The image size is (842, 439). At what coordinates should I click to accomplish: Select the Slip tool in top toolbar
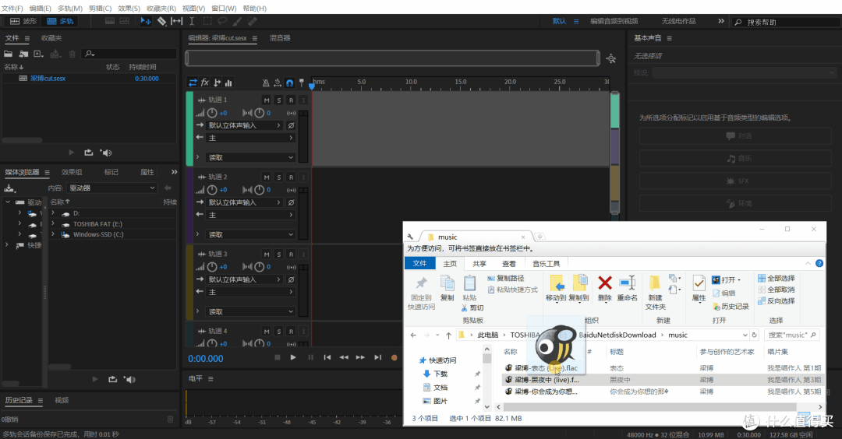click(x=177, y=21)
